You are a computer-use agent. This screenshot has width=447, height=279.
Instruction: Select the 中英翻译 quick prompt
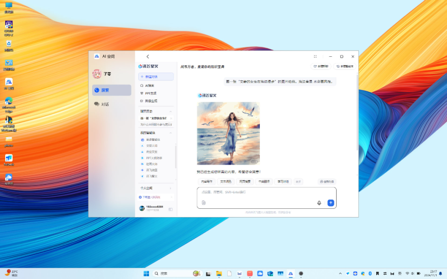(x=264, y=182)
